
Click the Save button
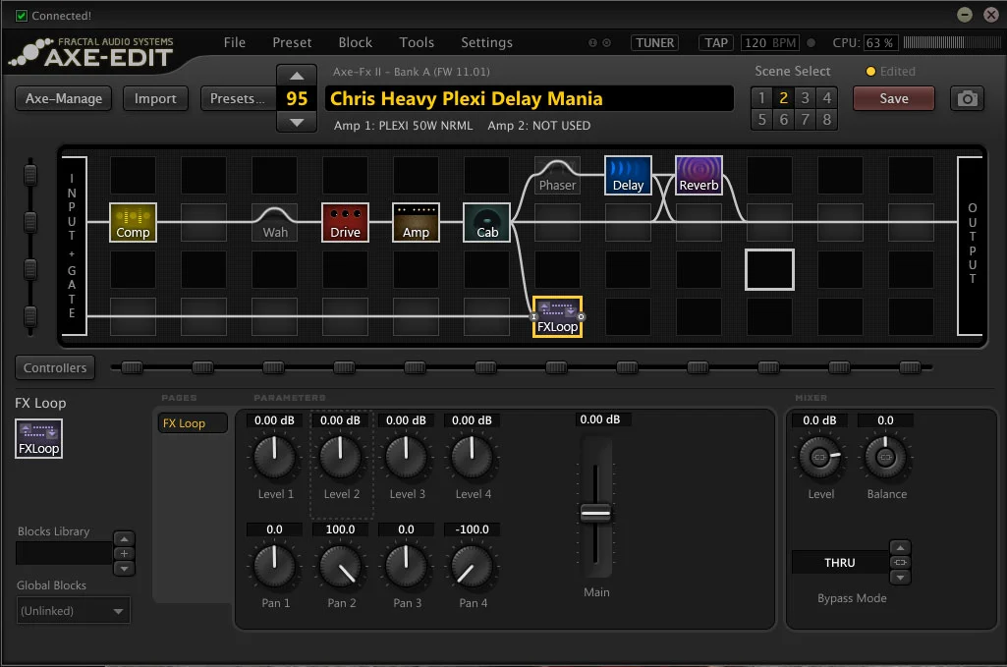(x=893, y=99)
